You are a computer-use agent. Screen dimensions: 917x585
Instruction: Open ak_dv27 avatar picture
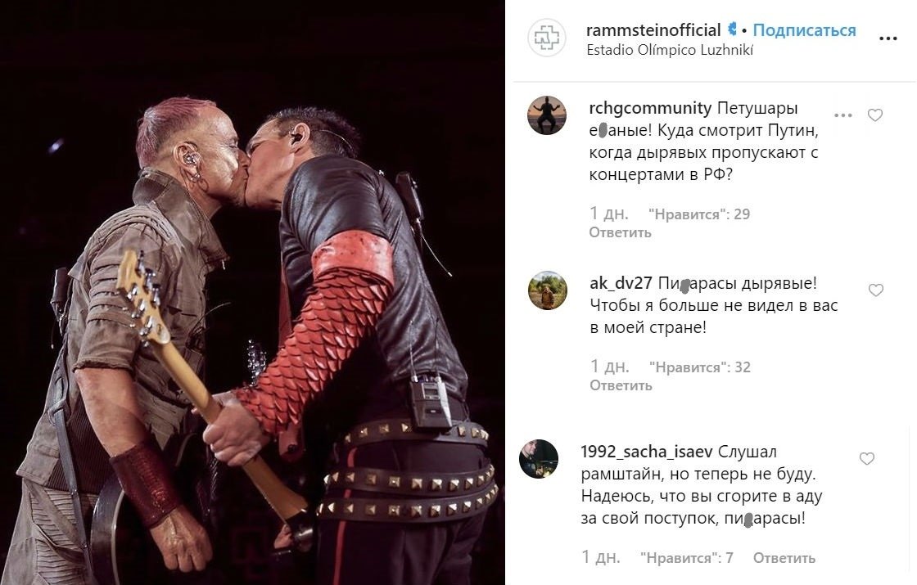548,290
